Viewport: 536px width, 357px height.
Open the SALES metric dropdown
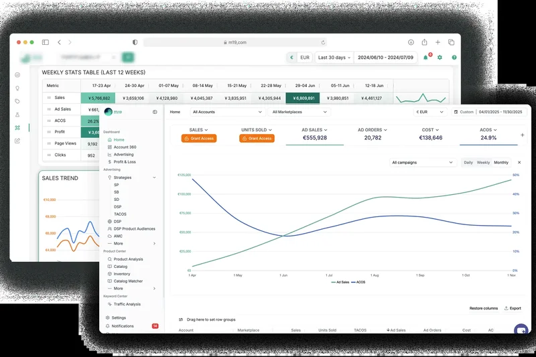point(198,130)
